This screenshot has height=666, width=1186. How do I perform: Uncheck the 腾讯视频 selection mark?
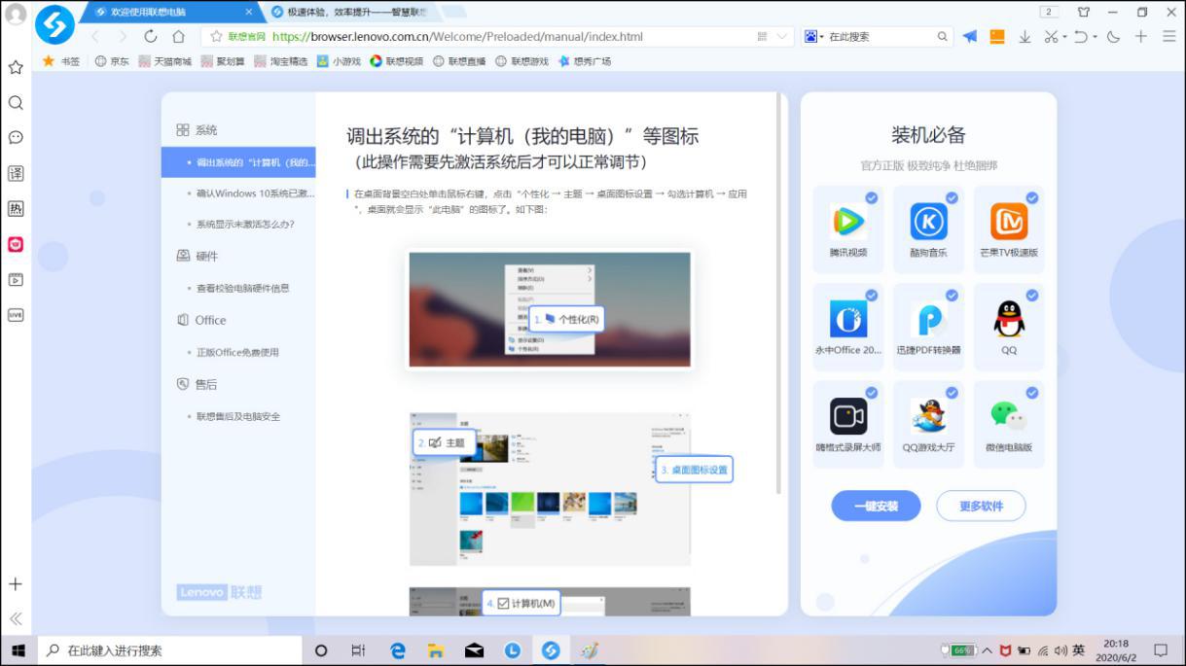tap(872, 197)
